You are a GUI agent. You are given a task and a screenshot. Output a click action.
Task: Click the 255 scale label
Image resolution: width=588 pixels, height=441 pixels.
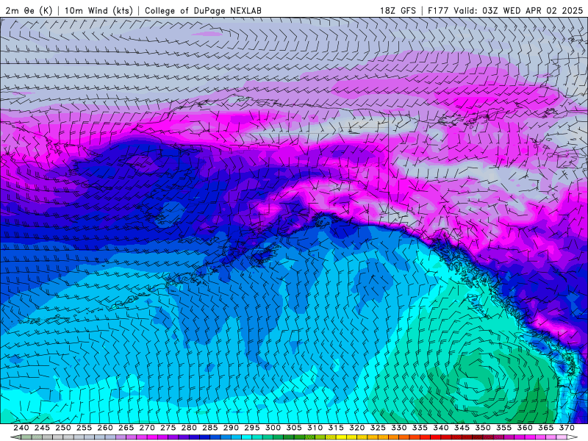(x=84, y=428)
